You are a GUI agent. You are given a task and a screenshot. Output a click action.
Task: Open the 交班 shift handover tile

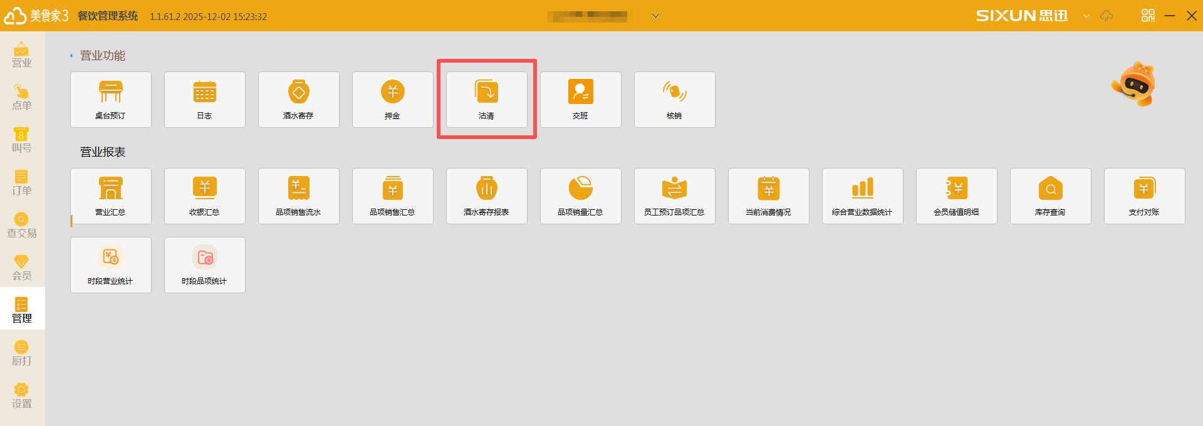(581, 100)
